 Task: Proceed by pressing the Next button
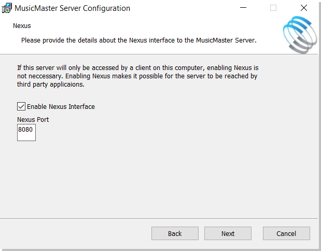pos(228,233)
